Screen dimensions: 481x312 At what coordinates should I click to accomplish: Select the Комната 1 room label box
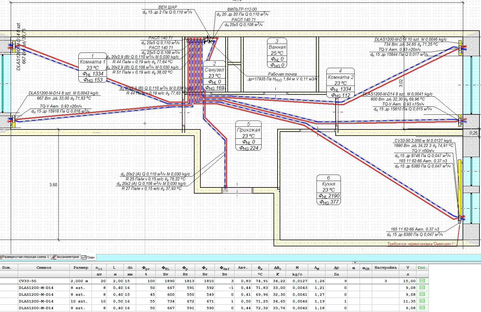pos(93,68)
